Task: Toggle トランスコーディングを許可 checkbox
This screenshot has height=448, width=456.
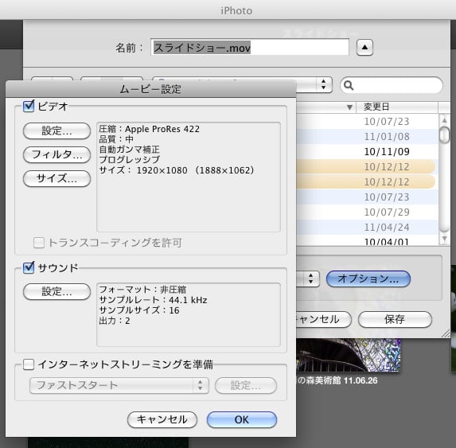Action: tap(39, 243)
